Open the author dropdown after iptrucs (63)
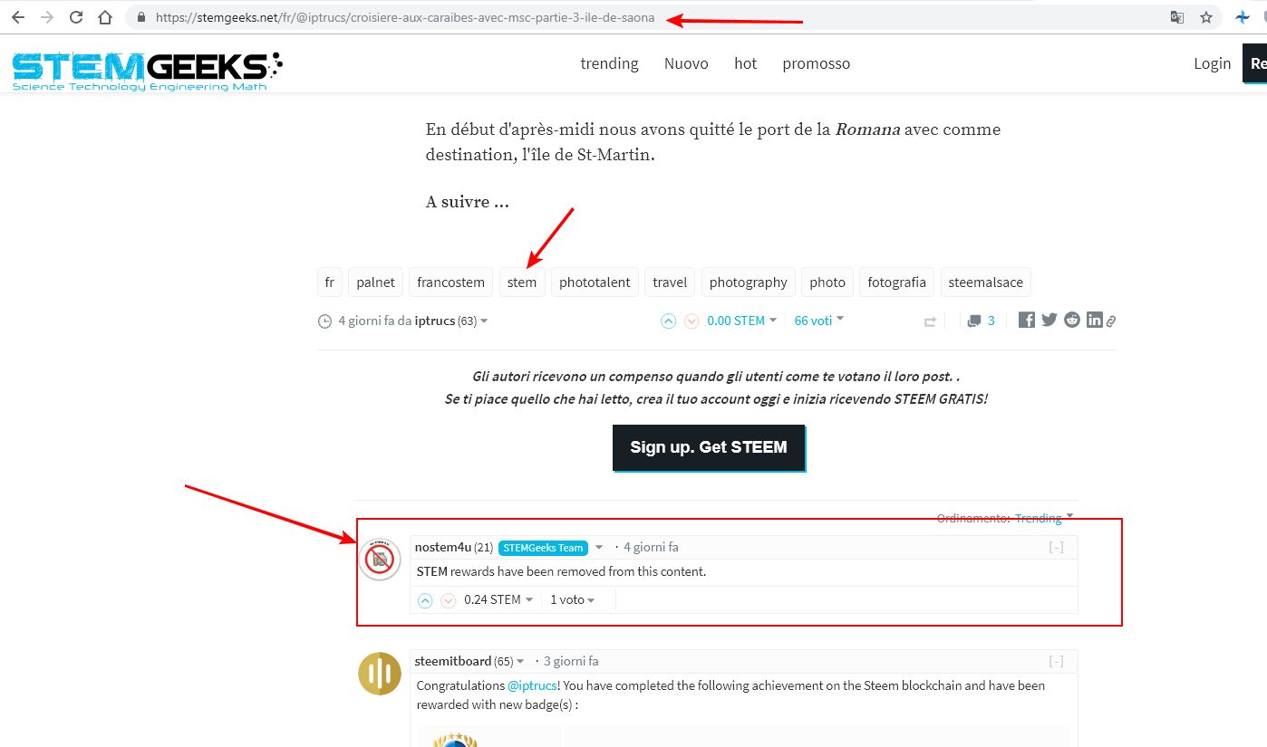1267x747 pixels. [x=484, y=321]
